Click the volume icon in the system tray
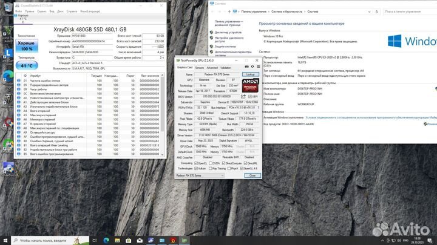 [399, 241]
